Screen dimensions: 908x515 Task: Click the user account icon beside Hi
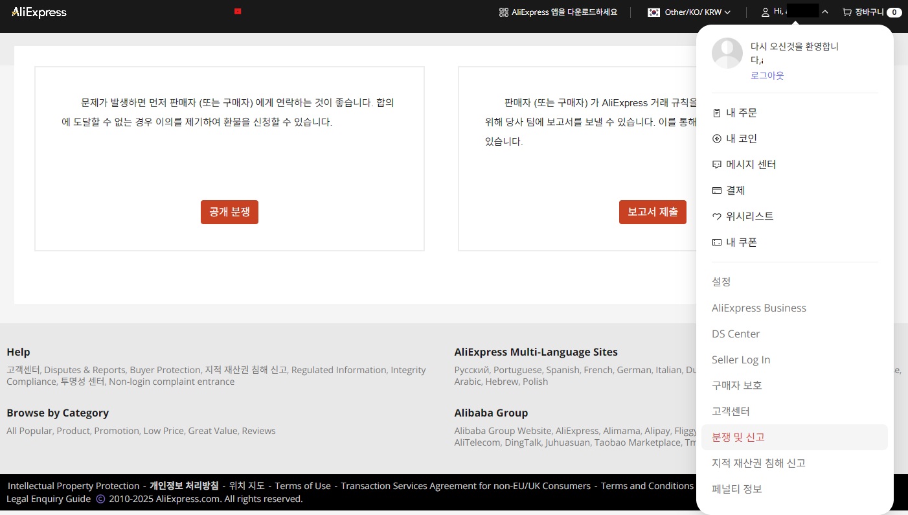766,12
